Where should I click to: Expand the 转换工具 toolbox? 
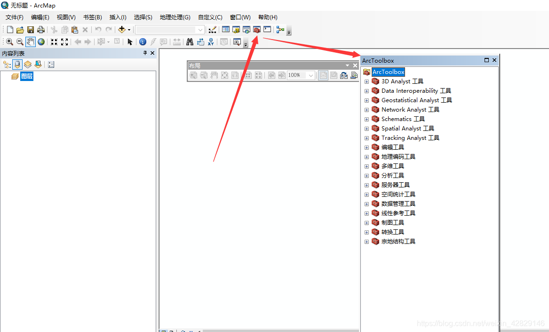pyautogui.click(x=366, y=233)
